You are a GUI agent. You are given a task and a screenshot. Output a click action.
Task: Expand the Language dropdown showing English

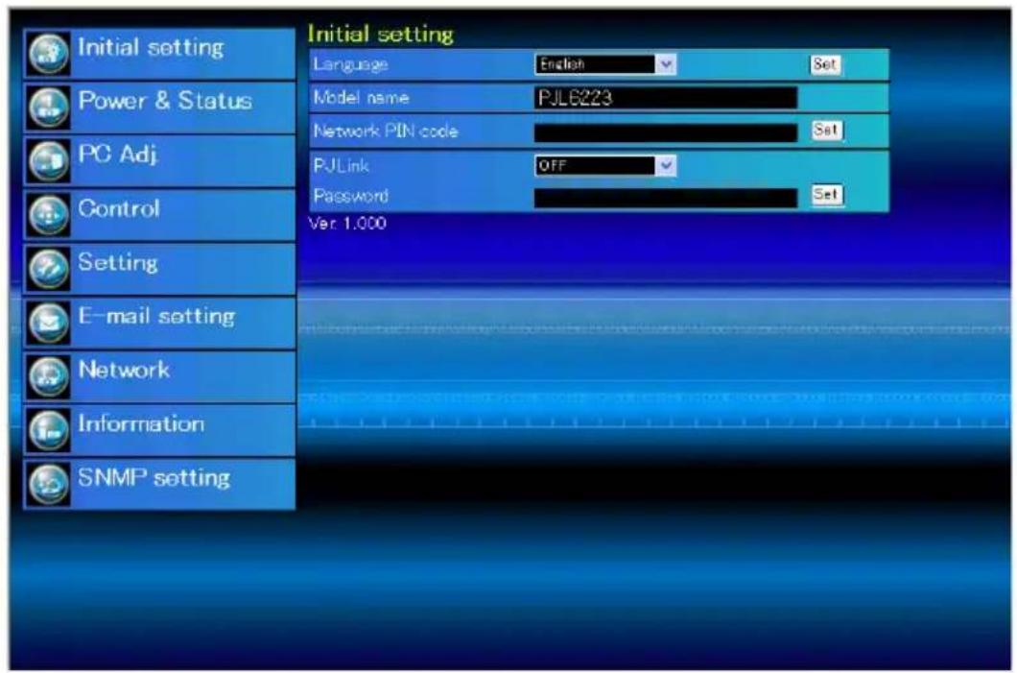click(605, 64)
